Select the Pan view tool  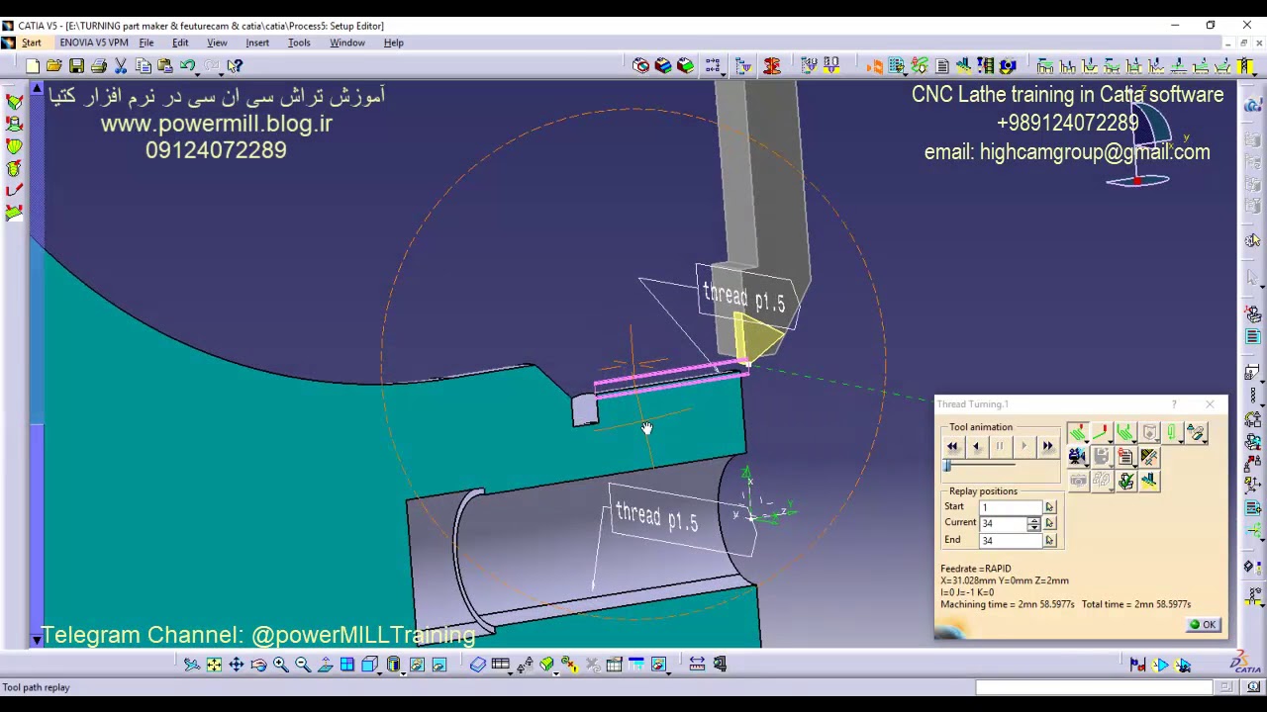pyautogui.click(x=237, y=665)
